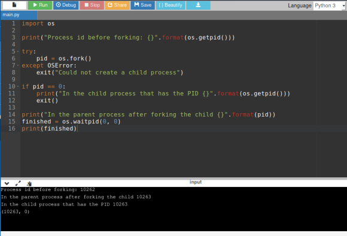The height and width of the screenshot is (236, 347).
Task: Collapse the except block fold arrow on line 7
Action: [18, 66]
